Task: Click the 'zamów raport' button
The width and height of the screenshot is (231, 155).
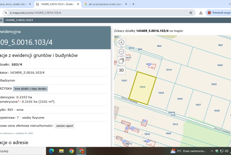Action: (x=64, y=126)
